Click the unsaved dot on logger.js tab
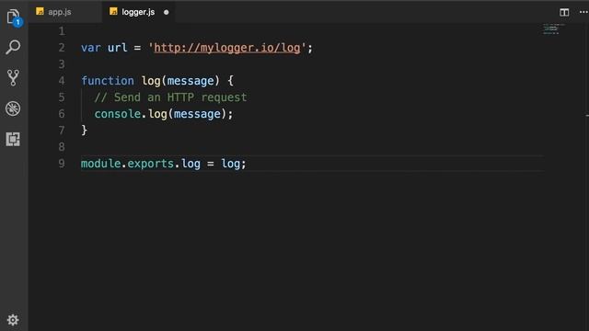 click(166, 12)
